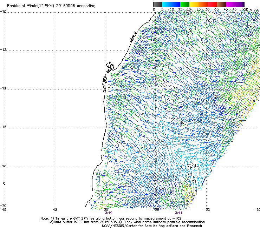
Task: Click the 'Times are GMT' note text
Action: tap(68, 219)
